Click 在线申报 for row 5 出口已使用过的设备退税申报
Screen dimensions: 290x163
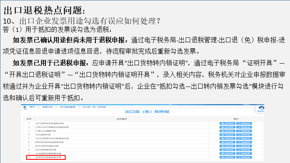point(227,138)
